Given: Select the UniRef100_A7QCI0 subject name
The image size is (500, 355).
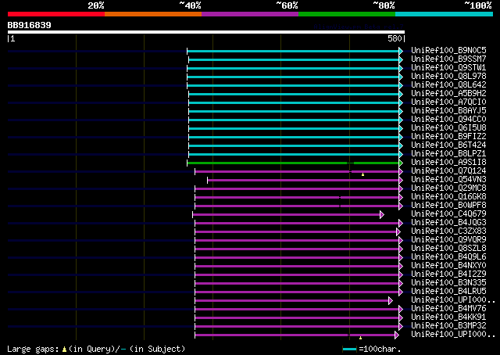Looking at the screenshot, I should pos(448,102).
